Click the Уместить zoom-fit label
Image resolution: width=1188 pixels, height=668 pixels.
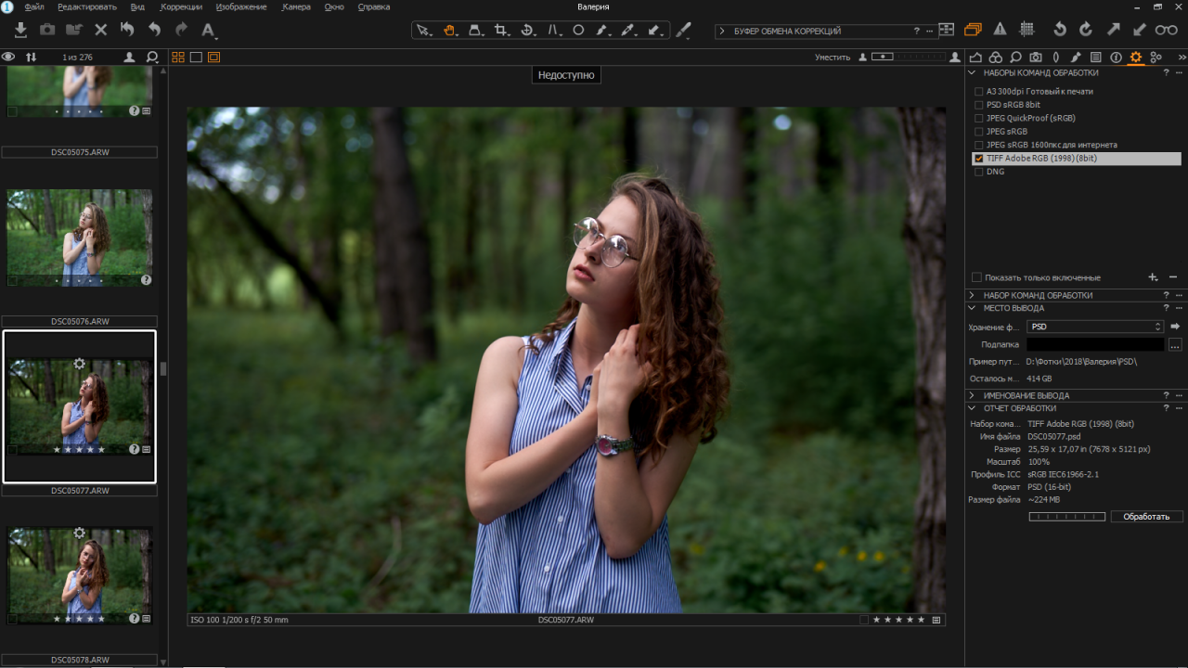833,58
